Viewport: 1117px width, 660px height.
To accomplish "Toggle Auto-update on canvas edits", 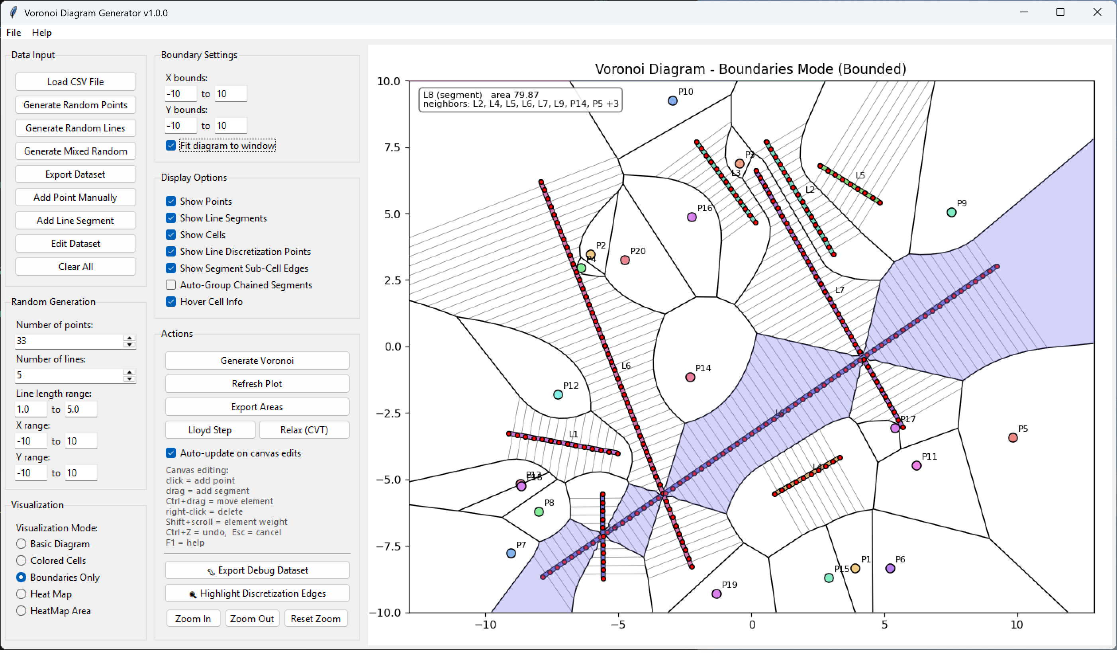I will (171, 453).
